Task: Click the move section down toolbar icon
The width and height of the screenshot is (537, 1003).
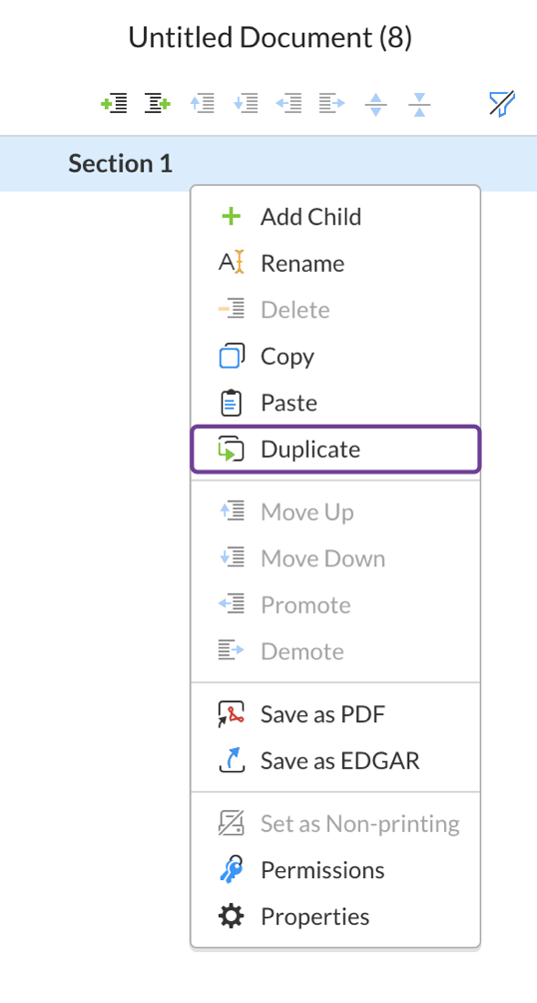Action: point(246,103)
